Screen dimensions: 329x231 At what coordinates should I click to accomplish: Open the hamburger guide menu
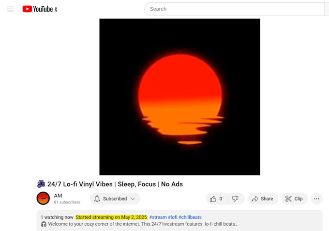click(x=11, y=9)
